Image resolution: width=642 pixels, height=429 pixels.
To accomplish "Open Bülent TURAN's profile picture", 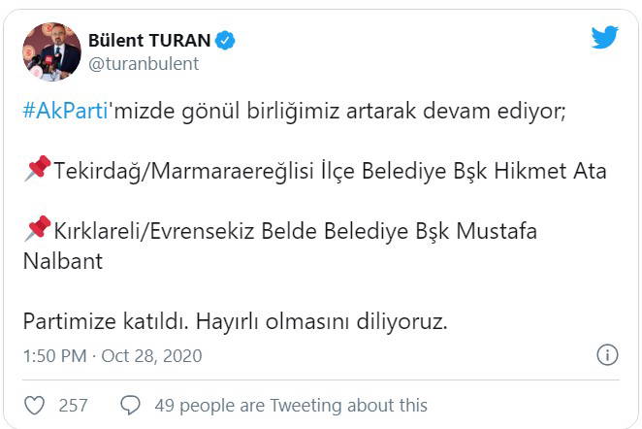I will click(50, 51).
